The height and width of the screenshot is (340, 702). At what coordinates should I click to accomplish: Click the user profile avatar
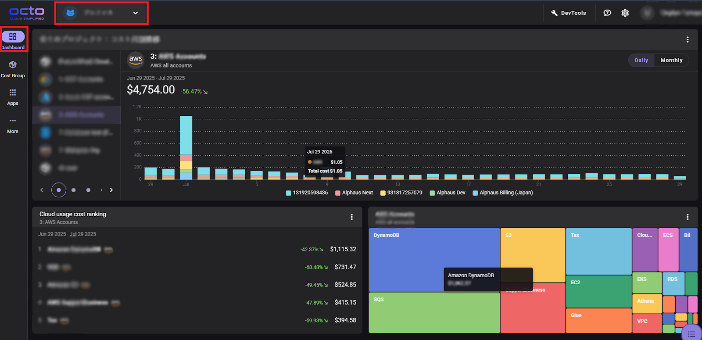(x=647, y=13)
